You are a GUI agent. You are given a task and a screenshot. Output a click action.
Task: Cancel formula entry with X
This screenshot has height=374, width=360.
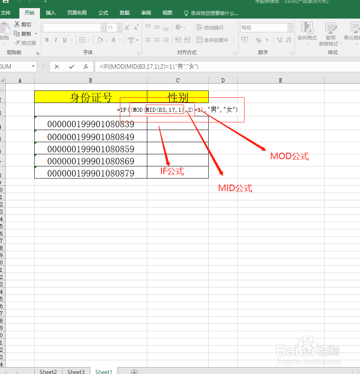click(x=57, y=67)
